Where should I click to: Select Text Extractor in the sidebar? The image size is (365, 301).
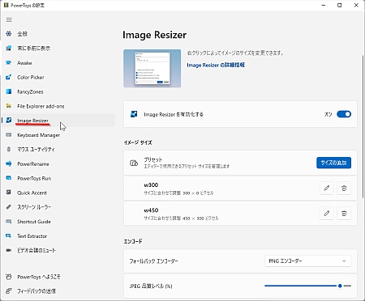click(x=32, y=236)
